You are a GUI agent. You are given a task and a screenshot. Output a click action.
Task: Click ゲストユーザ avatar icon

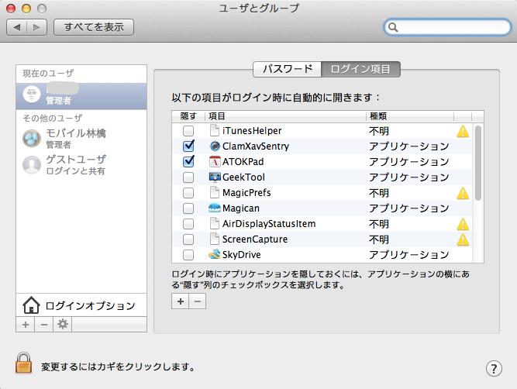coord(32,164)
